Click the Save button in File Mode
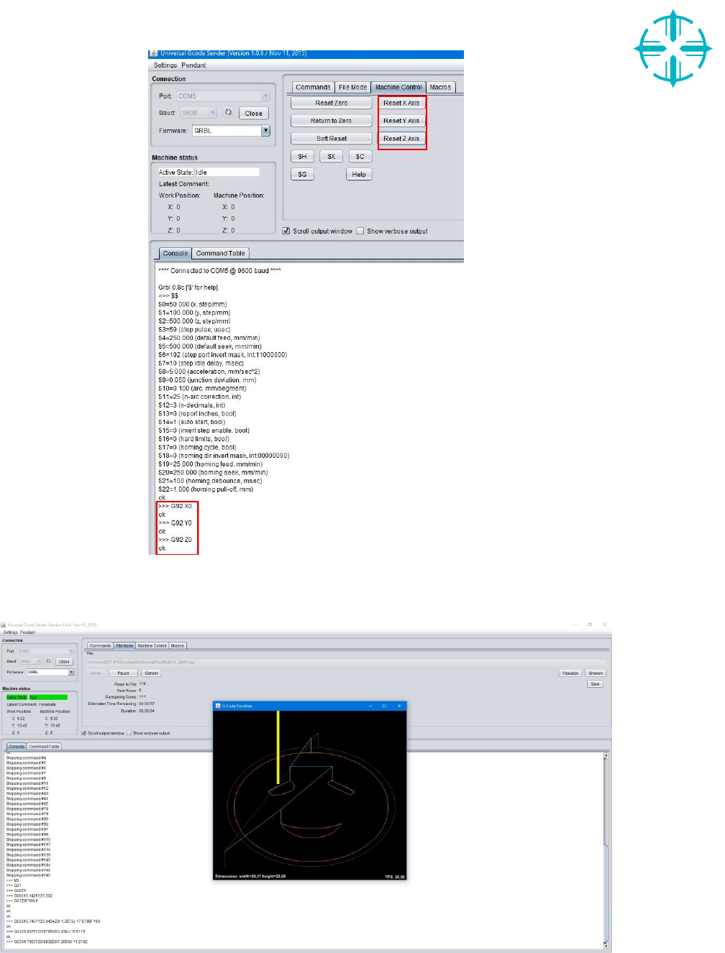The height and width of the screenshot is (953, 725). pos(595,684)
